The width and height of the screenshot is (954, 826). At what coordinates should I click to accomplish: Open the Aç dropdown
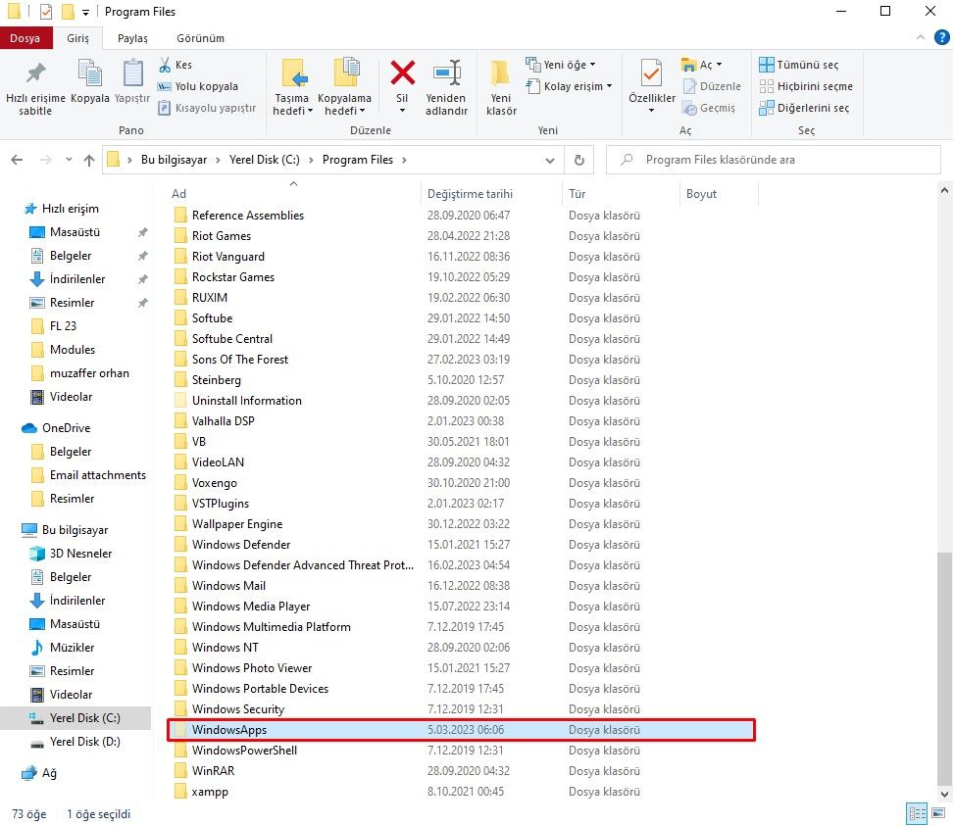(701, 65)
